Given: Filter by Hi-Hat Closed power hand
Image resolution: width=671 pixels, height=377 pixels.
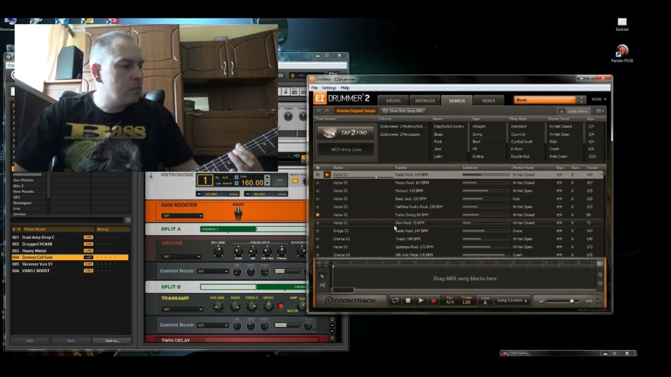Looking at the screenshot, I should click(x=560, y=126).
